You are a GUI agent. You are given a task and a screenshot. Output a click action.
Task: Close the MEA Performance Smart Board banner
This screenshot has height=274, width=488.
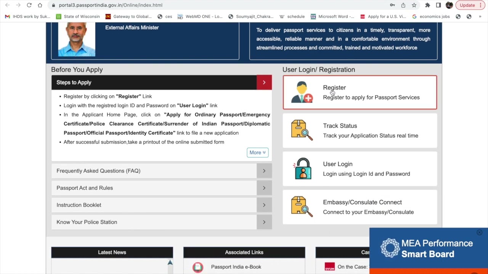point(479,233)
